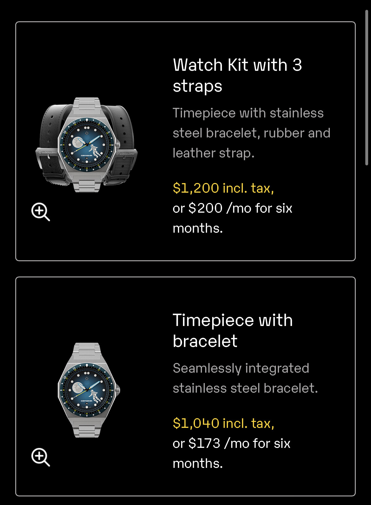Click the $1,040 incl. tax price

click(223, 423)
